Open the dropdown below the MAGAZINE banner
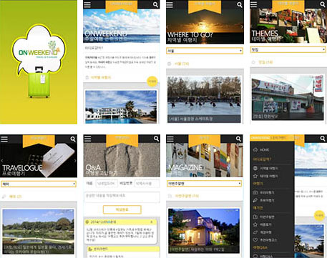The width and height of the screenshot is (327, 258). (204, 184)
